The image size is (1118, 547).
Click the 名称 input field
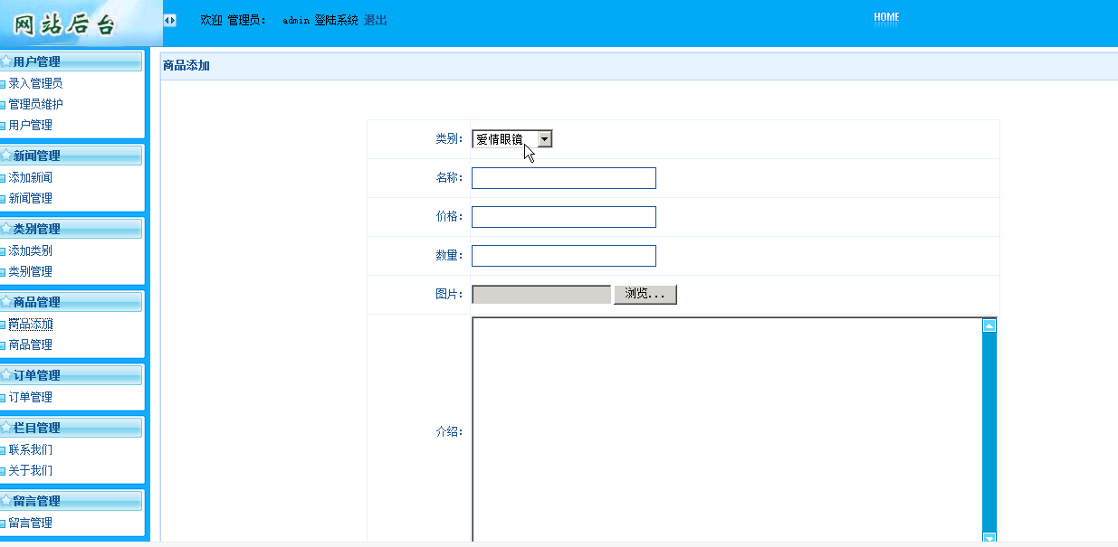[564, 178]
